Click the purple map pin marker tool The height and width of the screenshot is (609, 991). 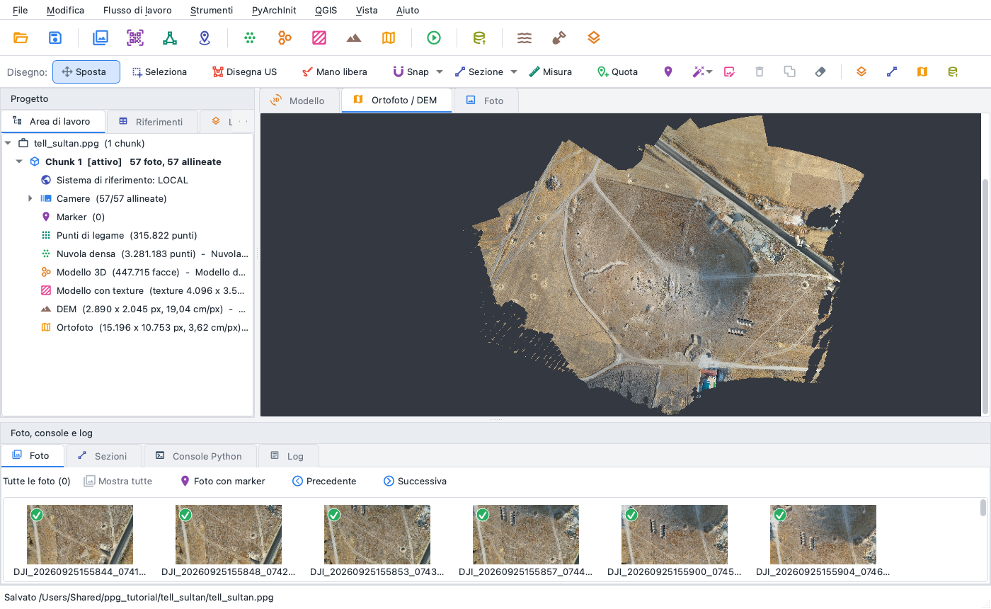point(668,72)
